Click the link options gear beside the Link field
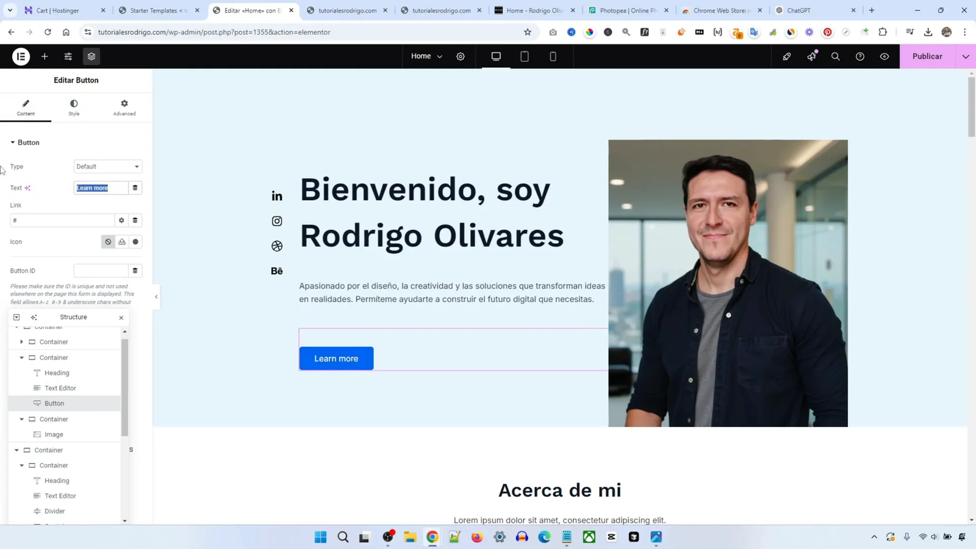Viewport: 976px width, 549px height. click(121, 220)
